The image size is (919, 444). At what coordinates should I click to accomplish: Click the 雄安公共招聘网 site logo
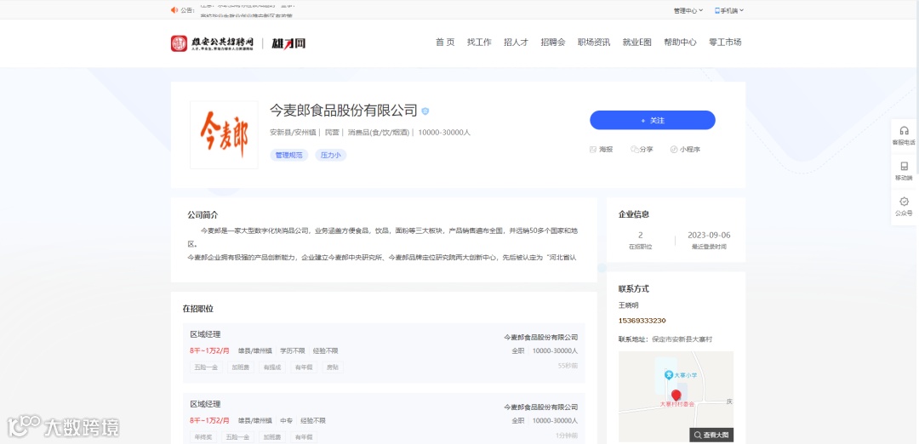tap(212, 43)
